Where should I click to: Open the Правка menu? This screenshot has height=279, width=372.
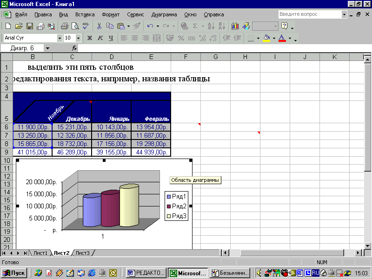[x=43, y=14]
